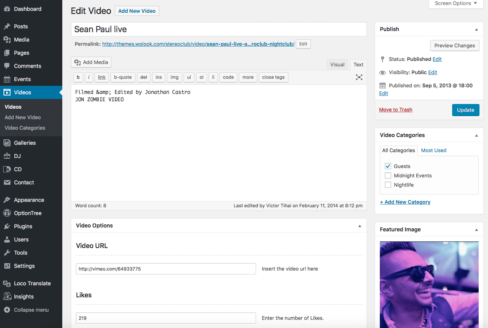Click the Pages icon in sidebar
Screen dimensions: 488x328
tap(7, 53)
